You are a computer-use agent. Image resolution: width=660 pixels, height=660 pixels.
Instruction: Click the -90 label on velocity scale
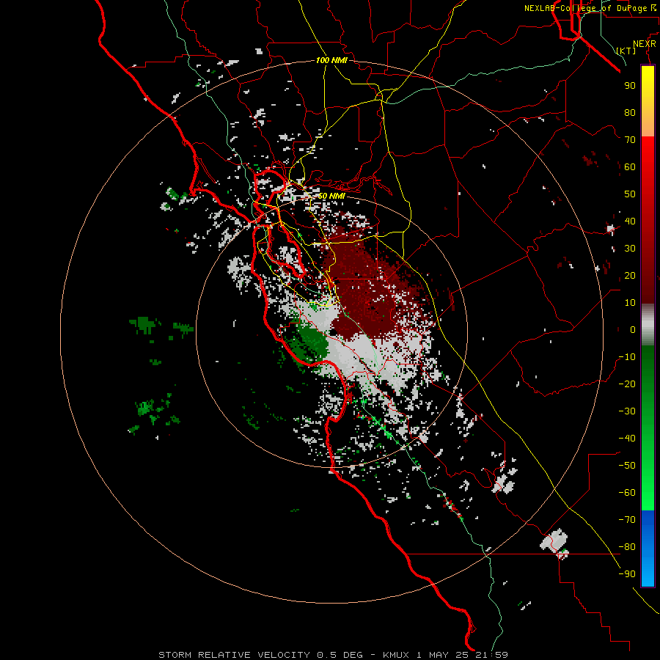[x=627, y=574]
